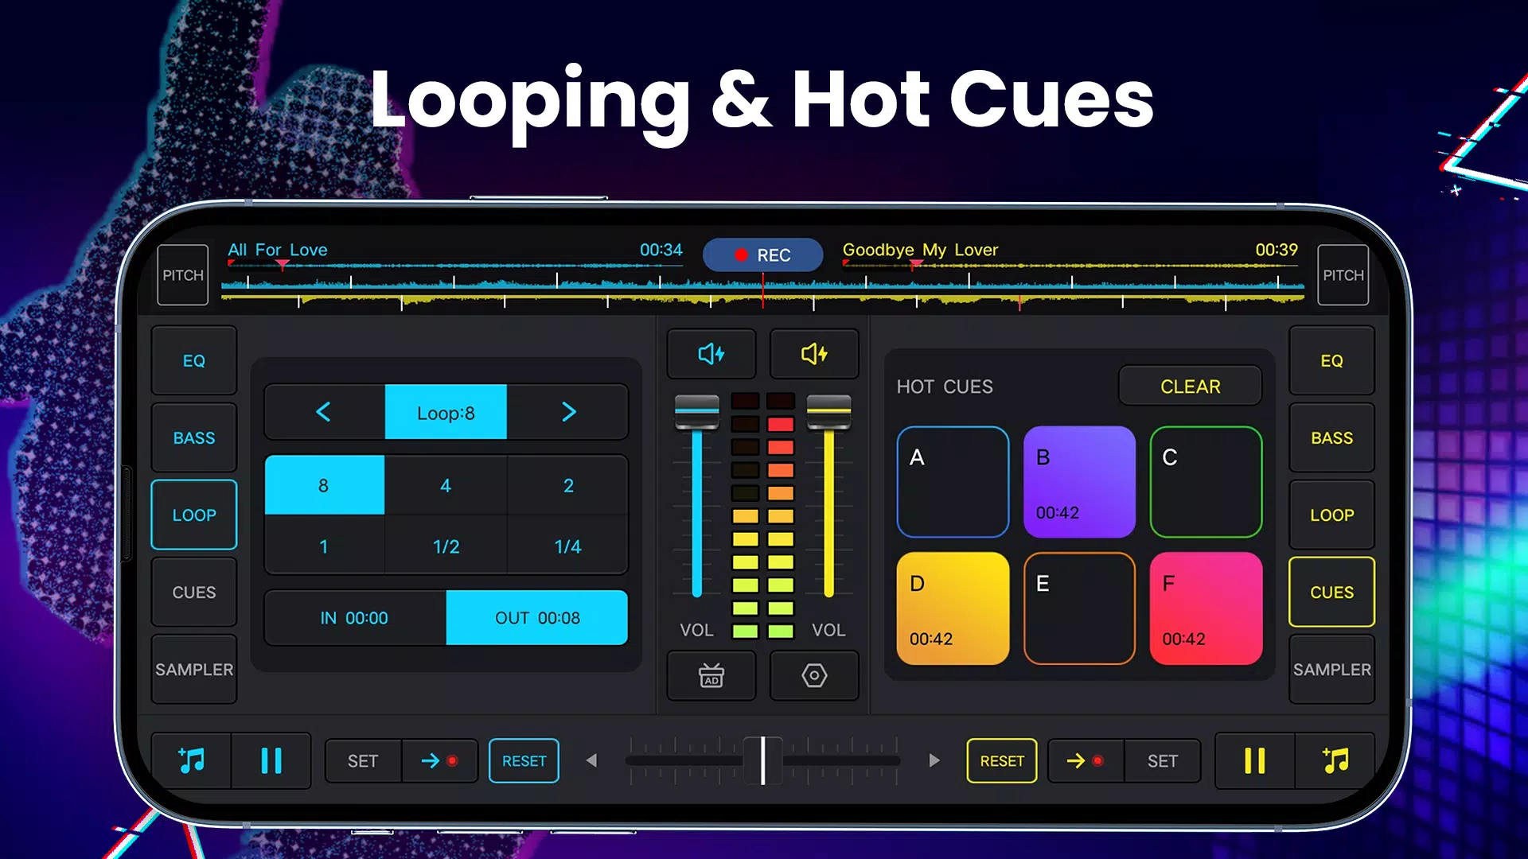Image resolution: width=1528 pixels, height=859 pixels.
Task: Open the SAMPLER panel on right deck
Action: (x=1331, y=669)
